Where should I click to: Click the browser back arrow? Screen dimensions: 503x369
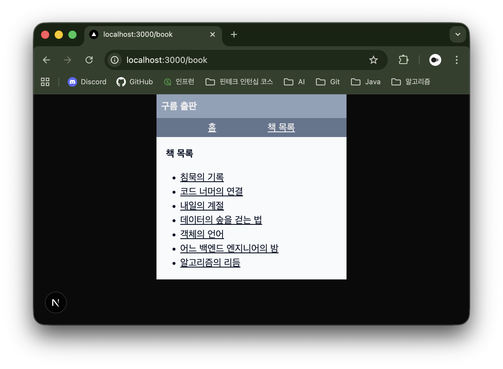click(46, 60)
